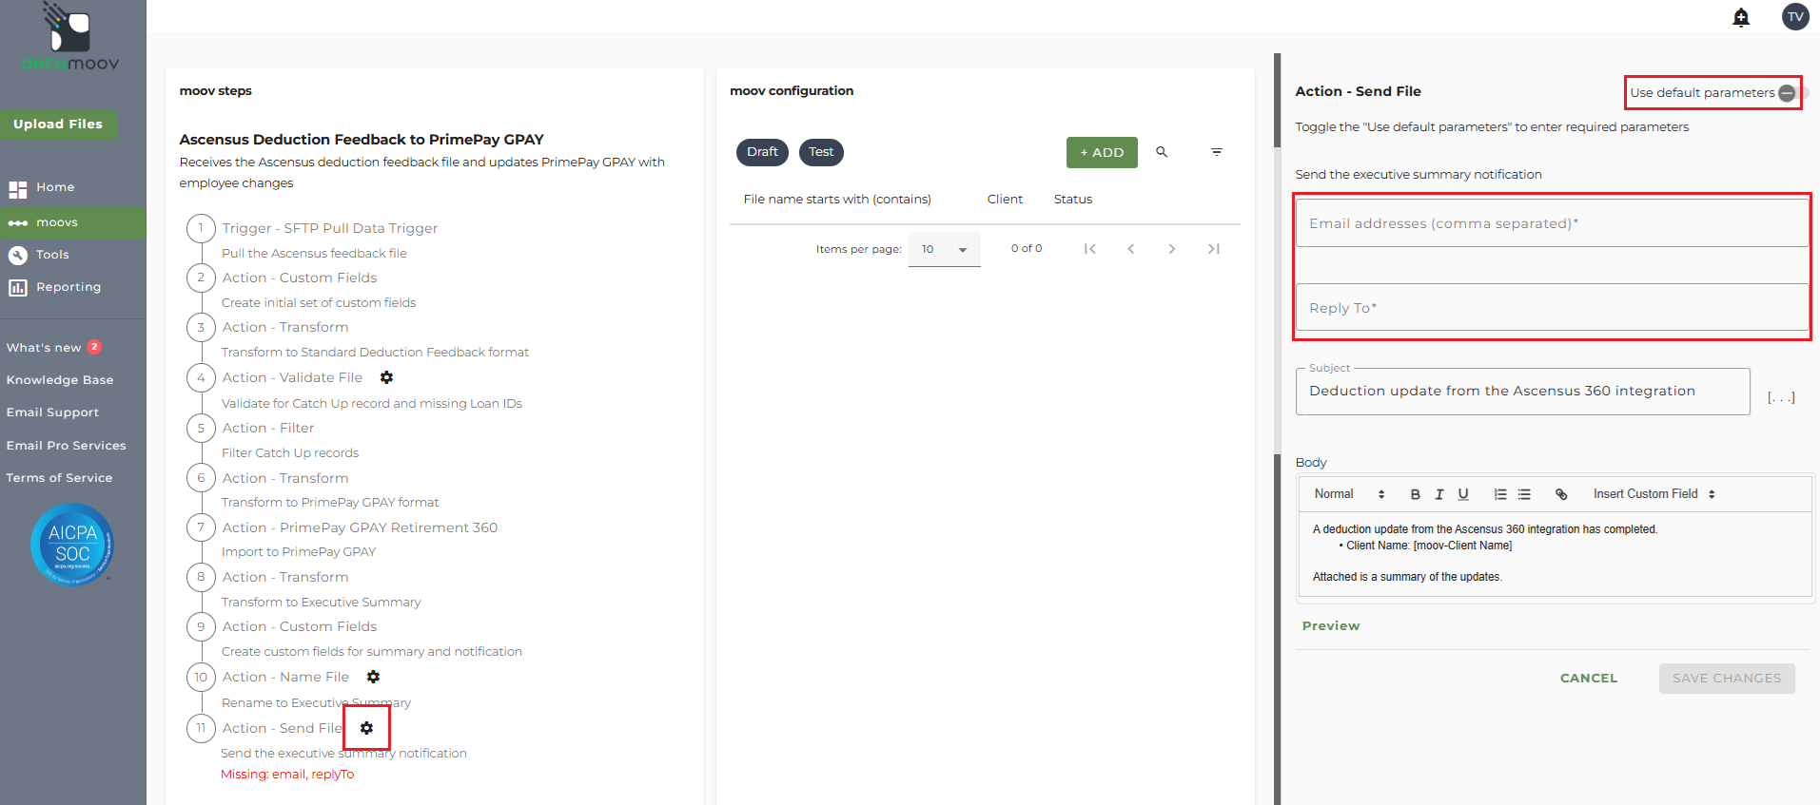Image resolution: width=1820 pixels, height=805 pixels.
Task: Go to first page of results
Action: coord(1090,249)
